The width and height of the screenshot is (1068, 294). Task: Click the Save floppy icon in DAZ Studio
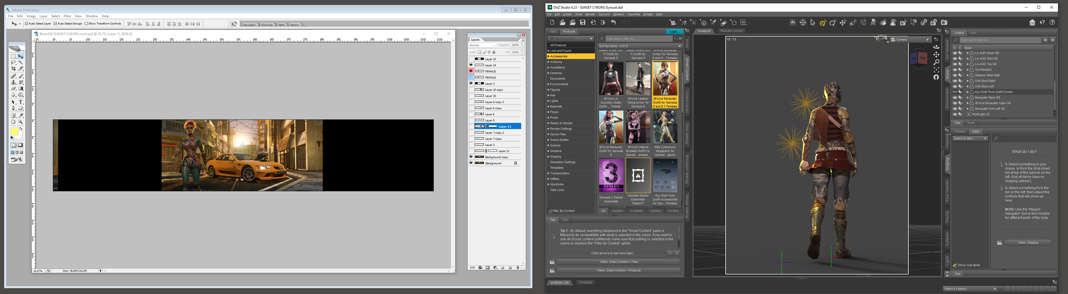point(582,22)
